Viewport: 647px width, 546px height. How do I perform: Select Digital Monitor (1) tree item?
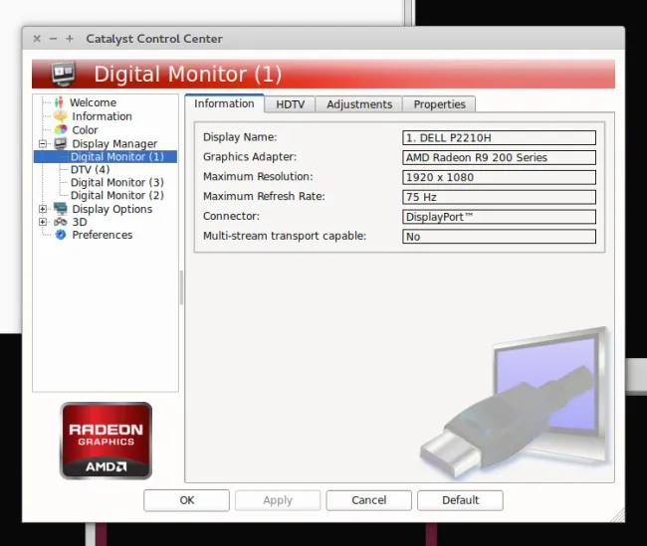click(x=117, y=157)
